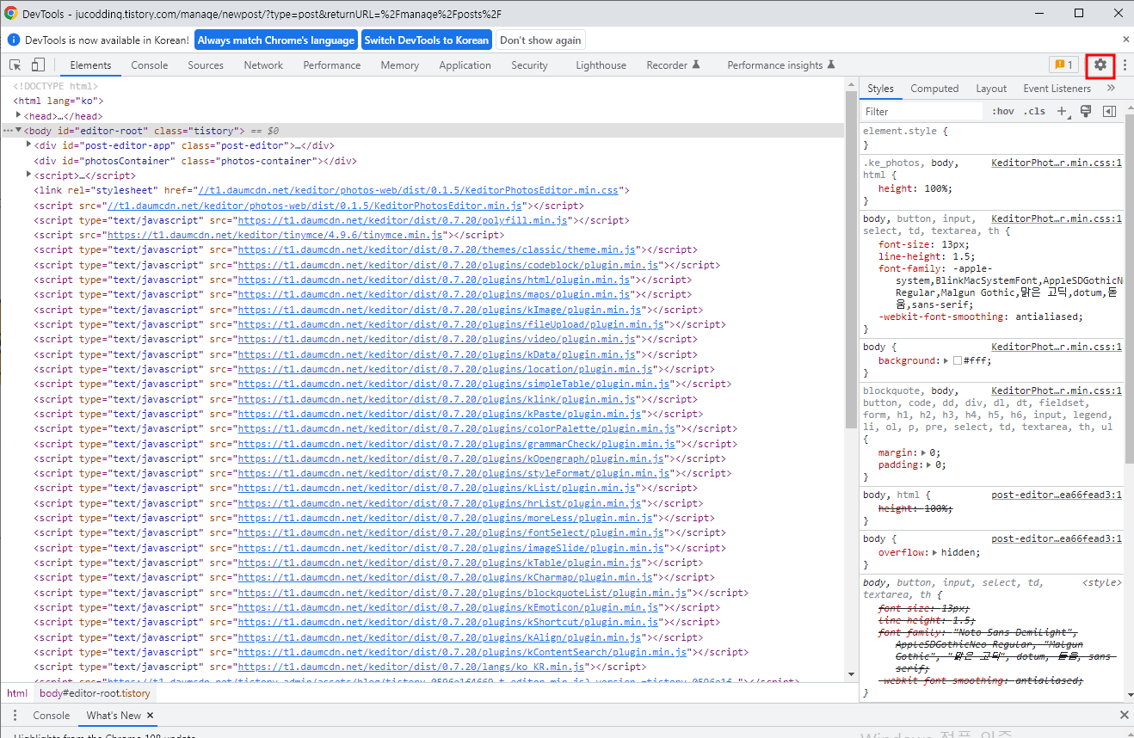1134x738 pixels.
Task: Click the element.style rule block
Action: 992,138
